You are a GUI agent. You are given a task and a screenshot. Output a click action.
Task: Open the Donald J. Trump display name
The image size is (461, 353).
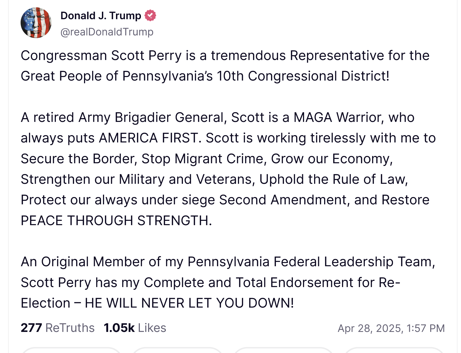(101, 16)
